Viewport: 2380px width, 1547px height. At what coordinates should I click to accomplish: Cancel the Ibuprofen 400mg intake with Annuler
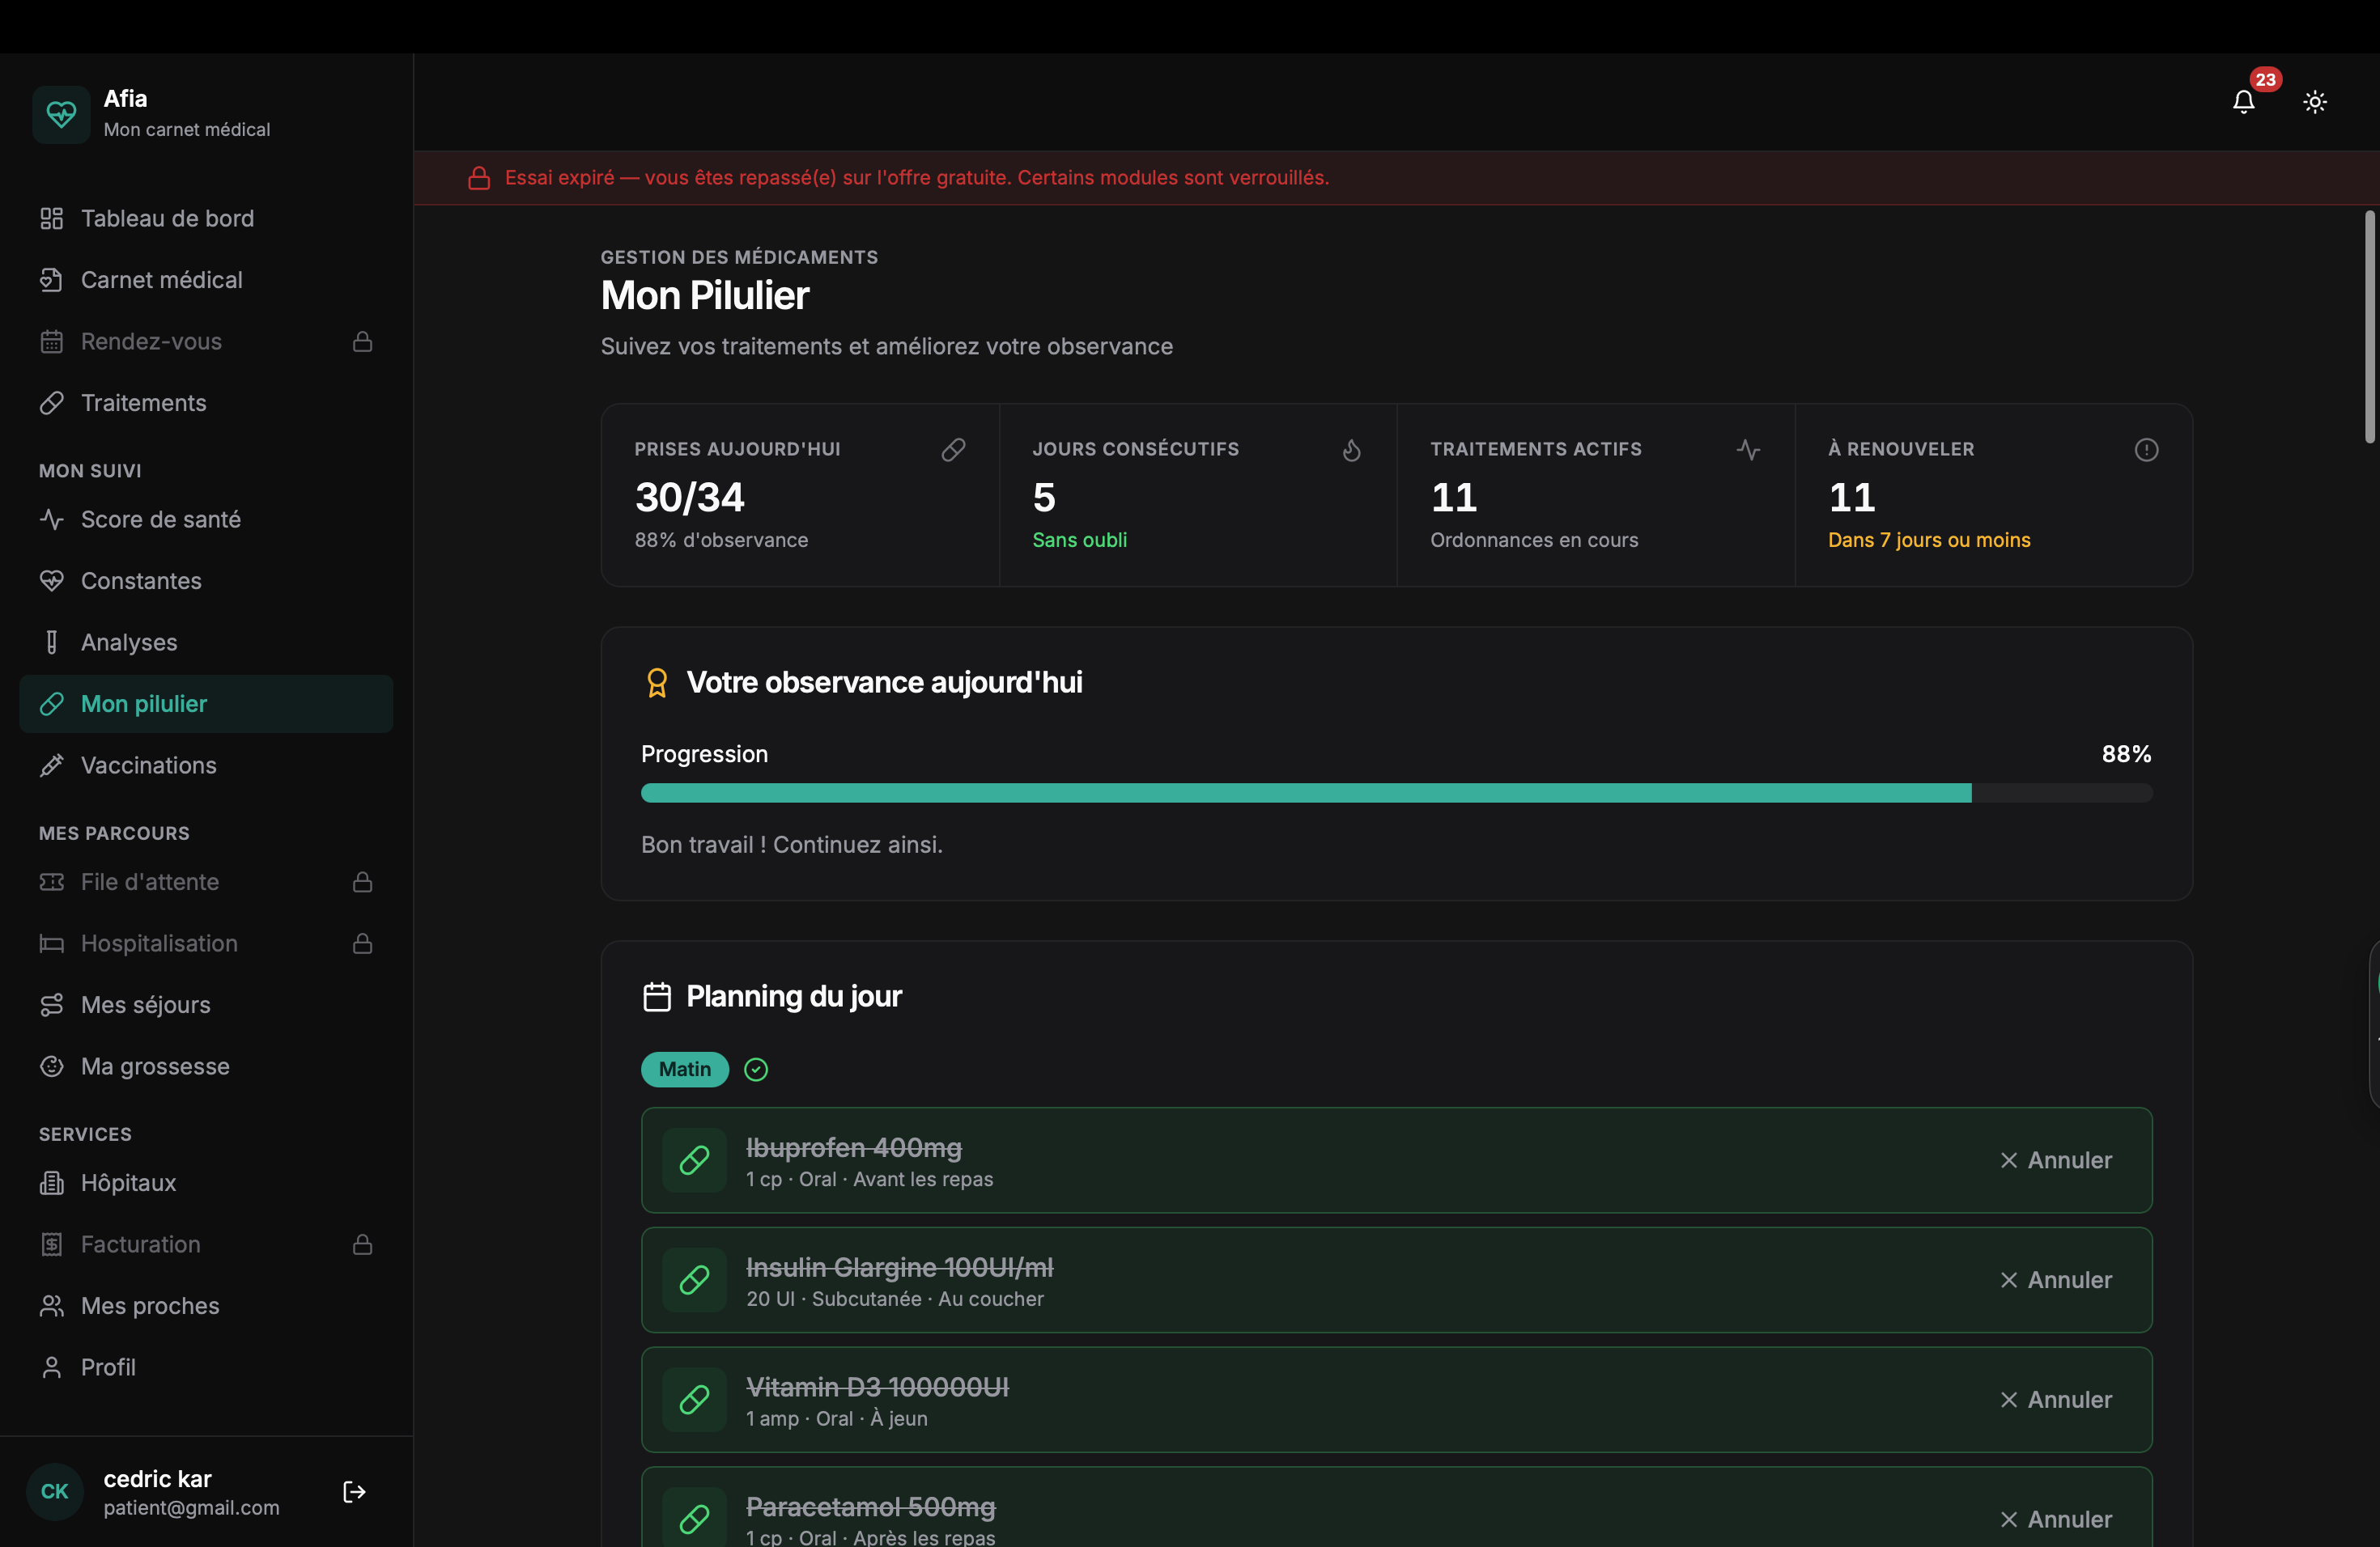pyautogui.click(x=2055, y=1160)
